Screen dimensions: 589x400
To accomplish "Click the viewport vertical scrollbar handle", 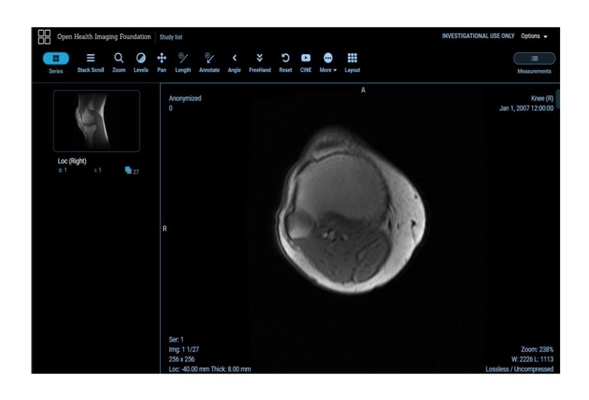I will (x=557, y=99).
